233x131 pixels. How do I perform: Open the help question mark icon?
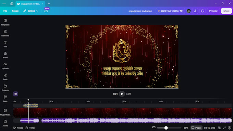(x=230, y=128)
